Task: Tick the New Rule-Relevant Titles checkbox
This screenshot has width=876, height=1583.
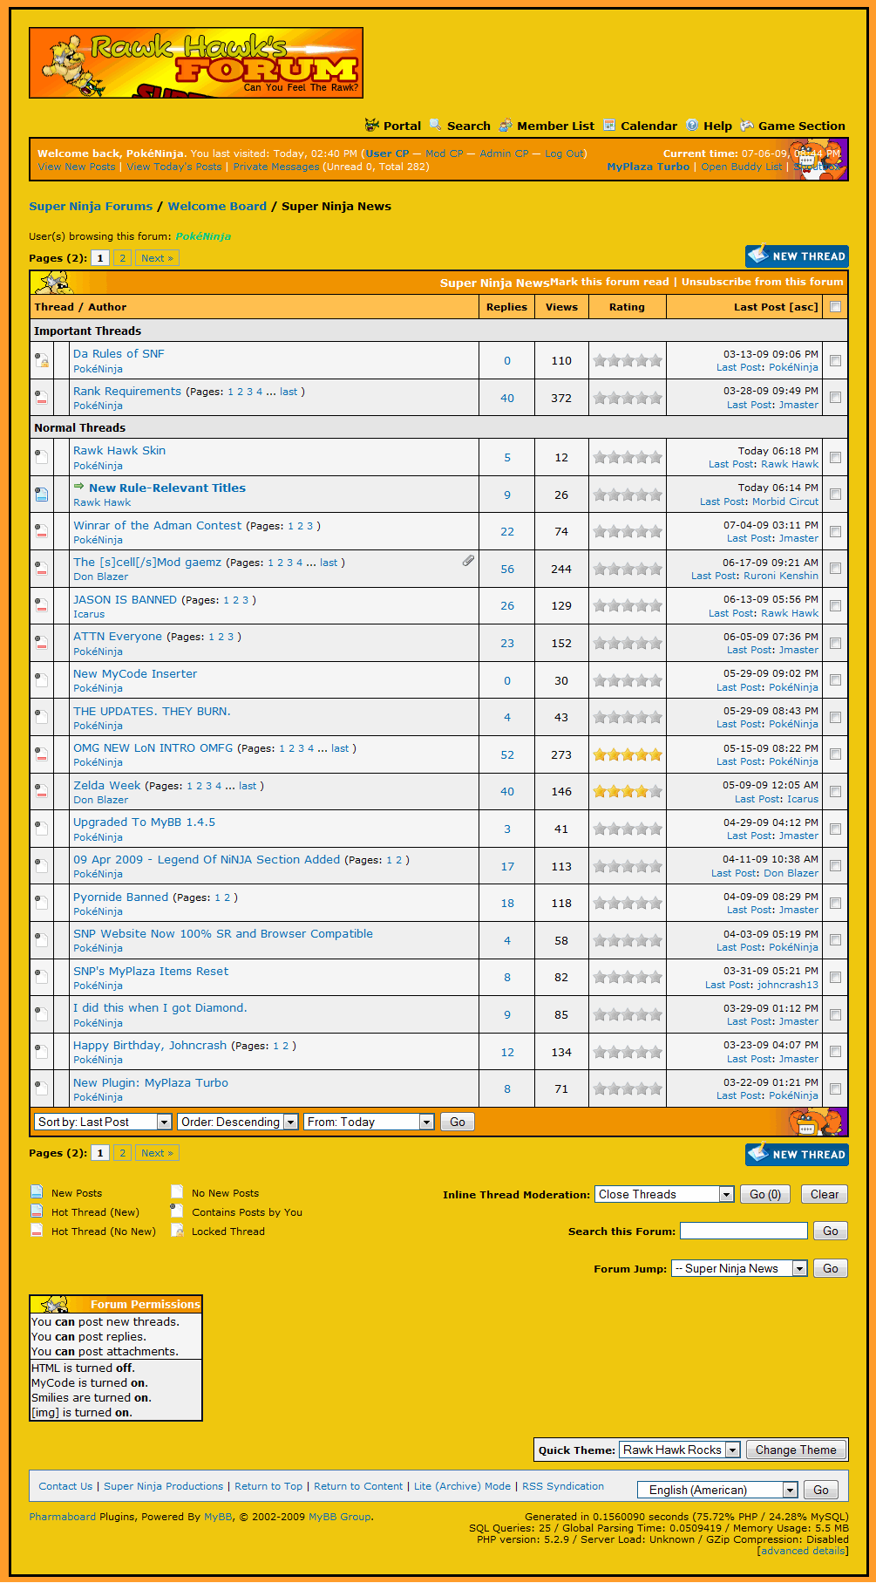Action: [x=836, y=495]
